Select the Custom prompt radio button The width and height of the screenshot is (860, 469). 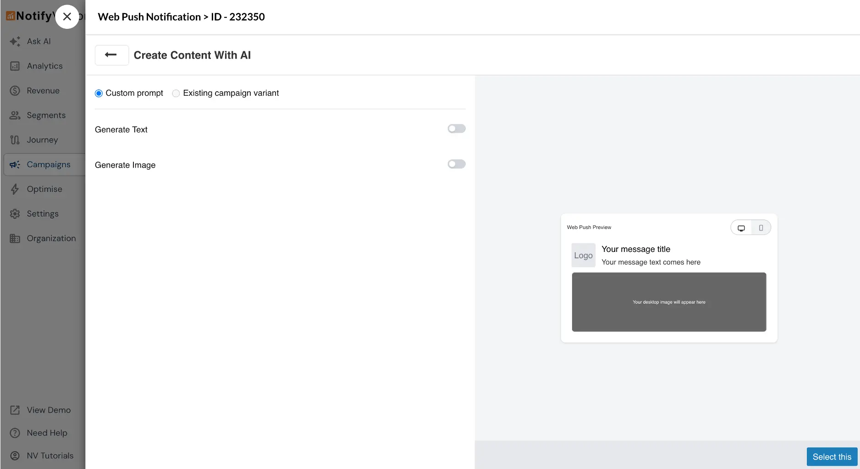pyautogui.click(x=99, y=93)
